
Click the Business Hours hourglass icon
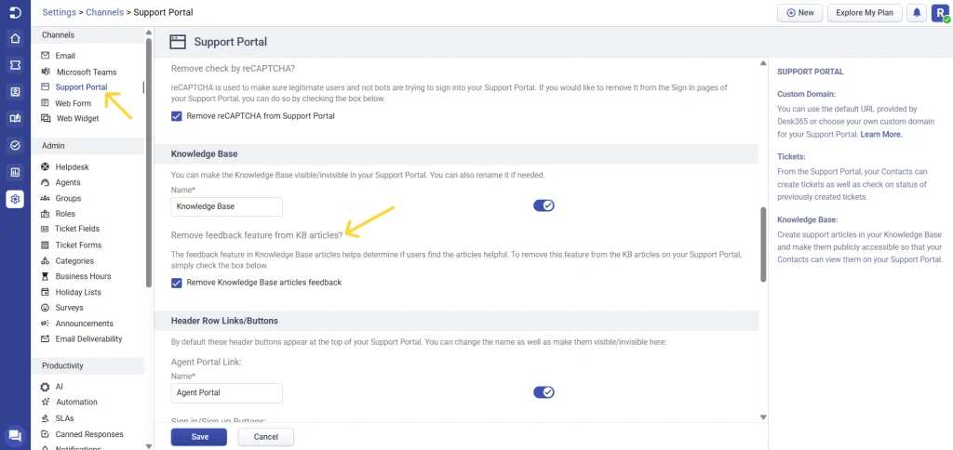[45, 276]
